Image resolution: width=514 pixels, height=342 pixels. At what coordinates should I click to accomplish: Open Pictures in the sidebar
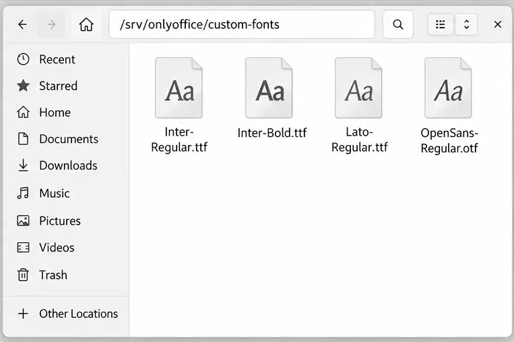[x=66, y=221]
